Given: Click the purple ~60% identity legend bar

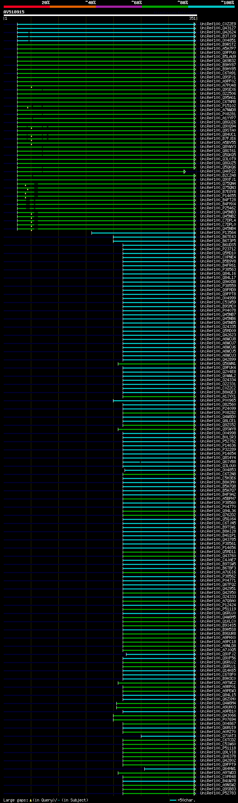Looking at the screenshot, I should coord(119,7).
